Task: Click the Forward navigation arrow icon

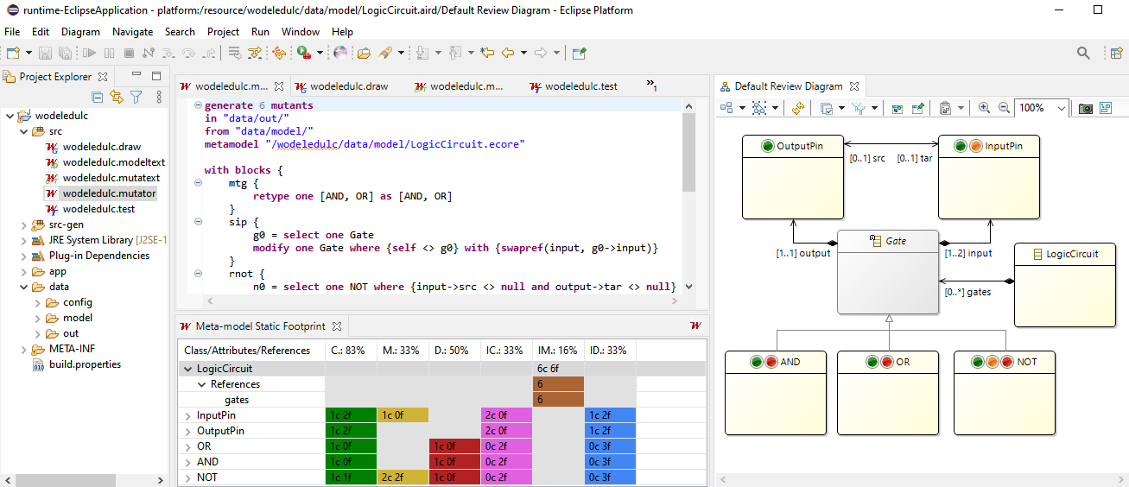Action: click(x=542, y=53)
